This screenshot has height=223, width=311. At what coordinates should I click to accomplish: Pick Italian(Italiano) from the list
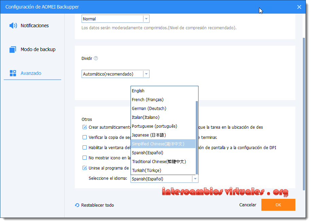163,117
